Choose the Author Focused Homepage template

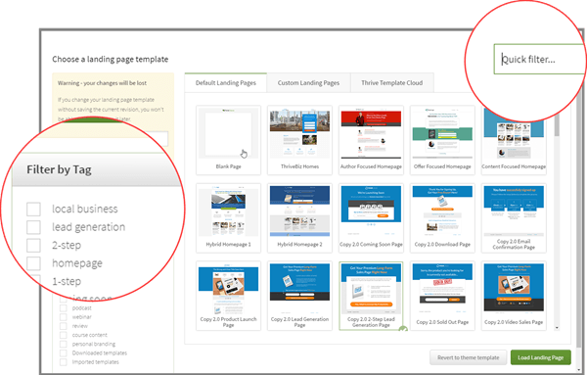pyautogui.click(x=371, y=140)
